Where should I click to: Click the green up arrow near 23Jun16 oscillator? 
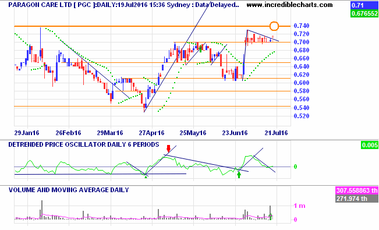click(239, 175)
